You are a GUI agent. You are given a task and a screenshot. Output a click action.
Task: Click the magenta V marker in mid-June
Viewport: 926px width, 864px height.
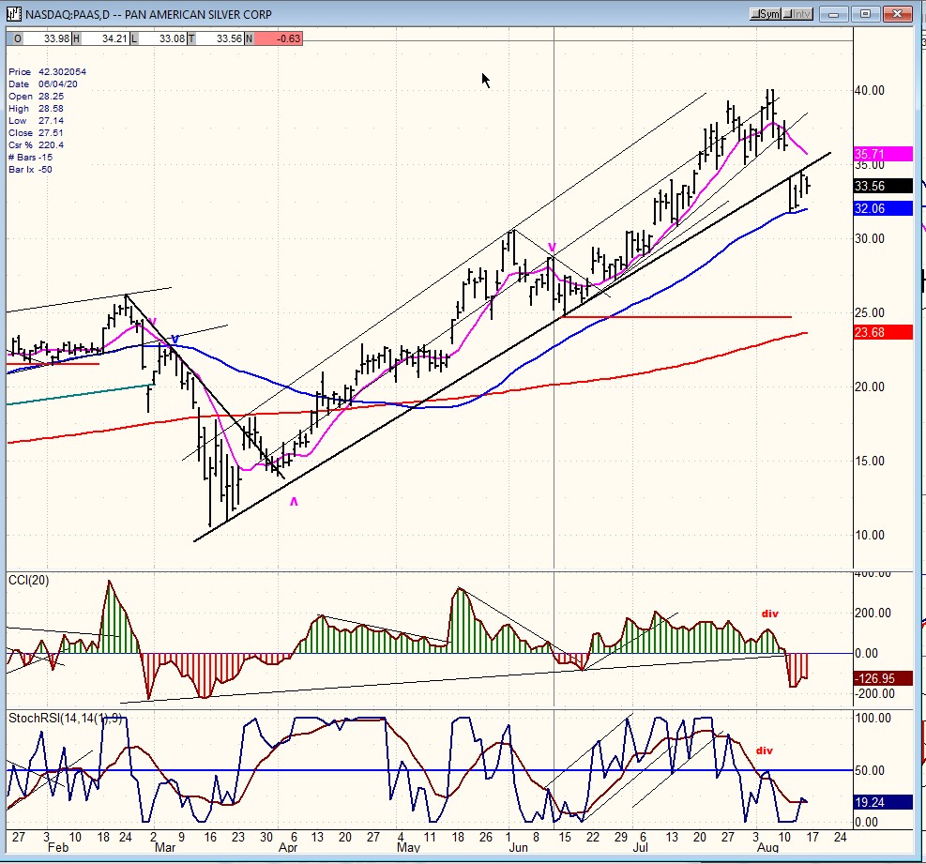[x=553, y=249]
